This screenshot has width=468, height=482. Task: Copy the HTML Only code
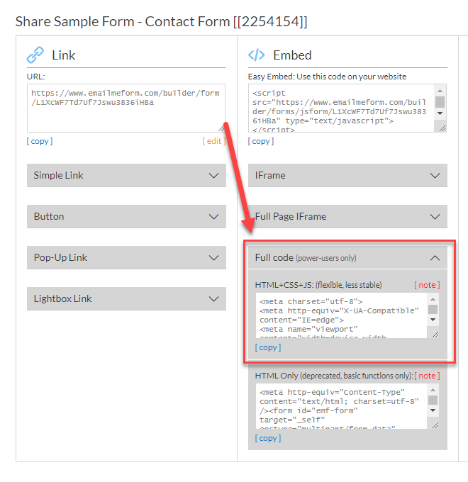point(268,438)
